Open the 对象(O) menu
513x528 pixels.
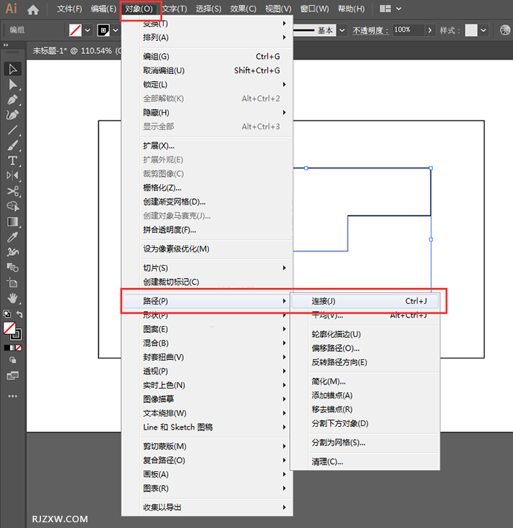pyautogui.click(x=139, y=9)
